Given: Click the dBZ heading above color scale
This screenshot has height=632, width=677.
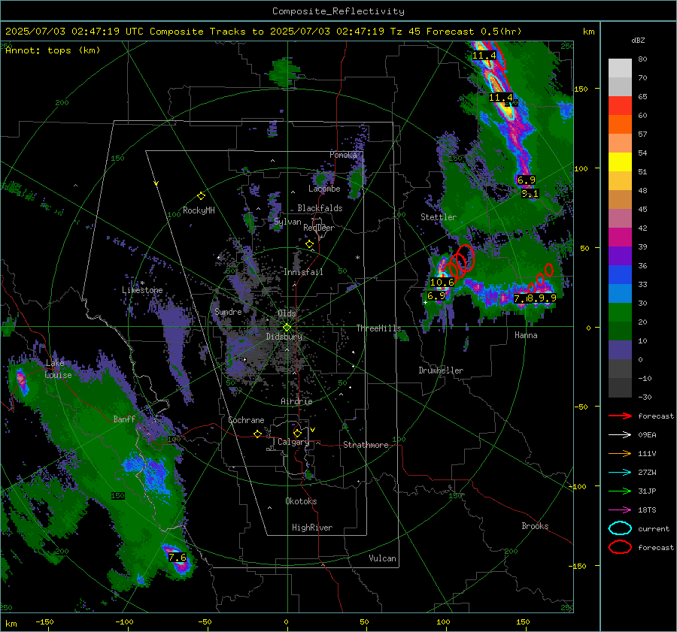Looking at the screenshot, I should [x=638, y=41].
